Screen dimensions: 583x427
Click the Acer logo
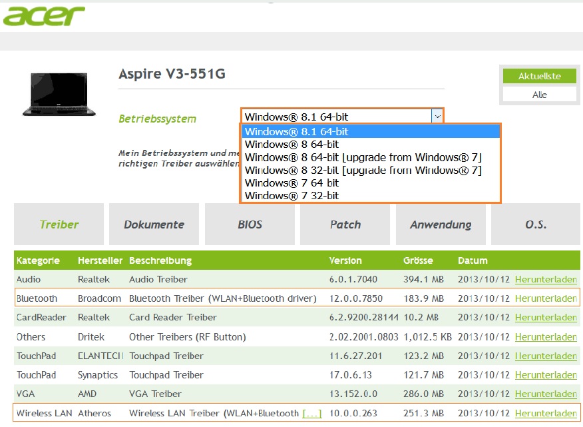[44, 17]
